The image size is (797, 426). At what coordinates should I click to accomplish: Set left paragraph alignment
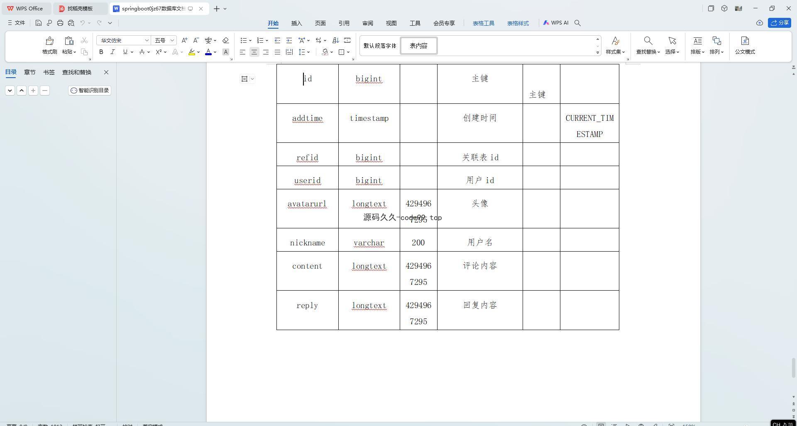click(242, 52)
